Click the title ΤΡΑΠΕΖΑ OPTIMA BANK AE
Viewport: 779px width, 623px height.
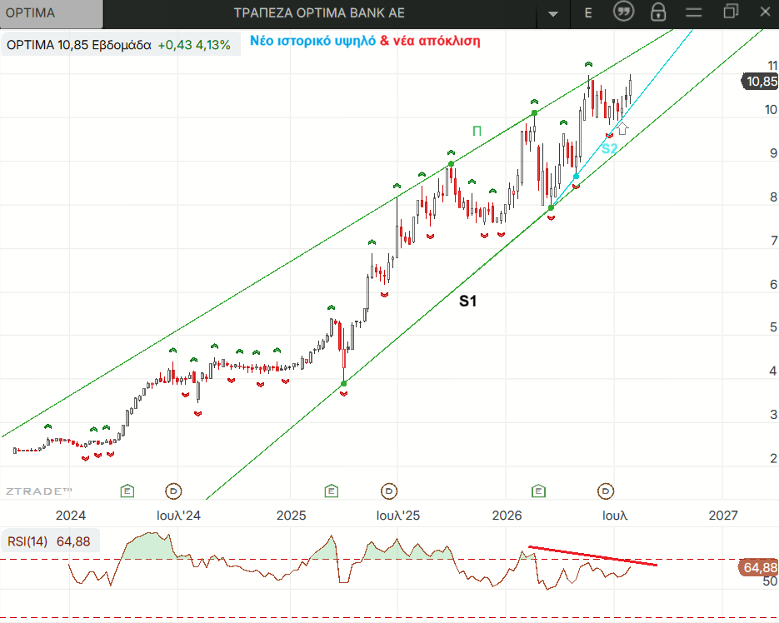tap(319, 13)
